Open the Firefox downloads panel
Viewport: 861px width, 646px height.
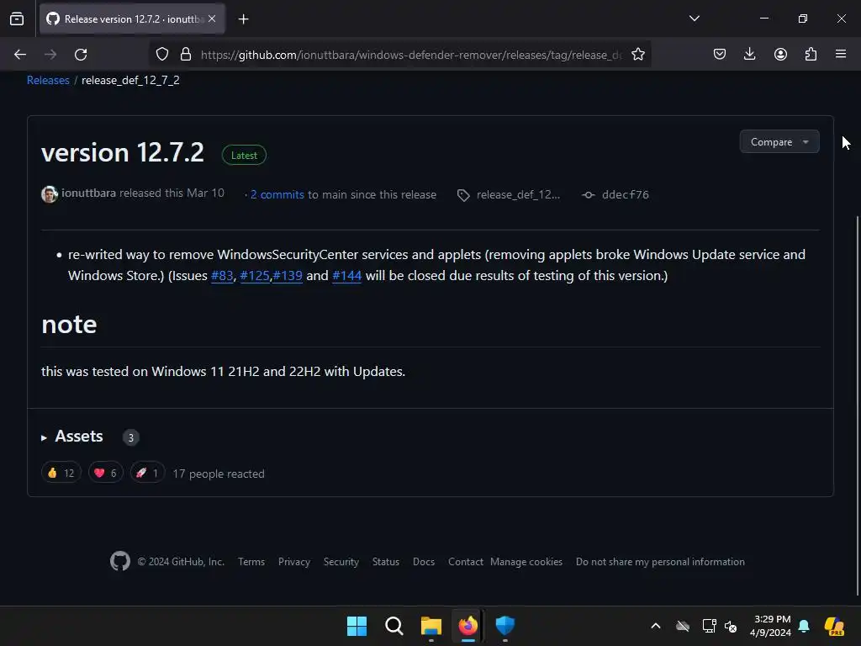click(749, 54)
